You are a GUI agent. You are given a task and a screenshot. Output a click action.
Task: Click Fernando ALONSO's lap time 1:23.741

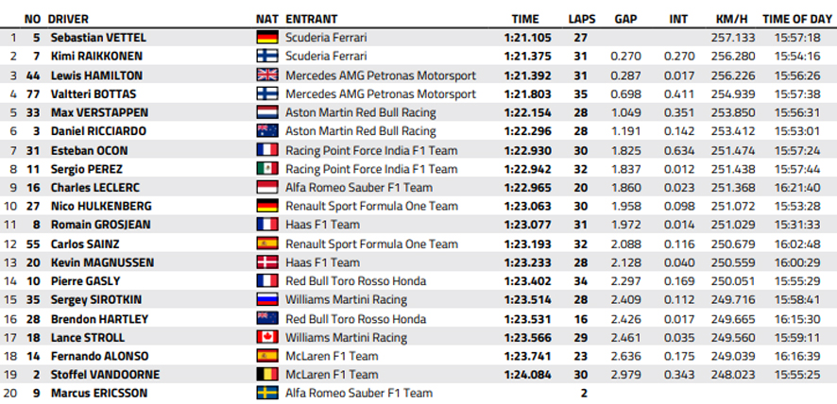527,356
